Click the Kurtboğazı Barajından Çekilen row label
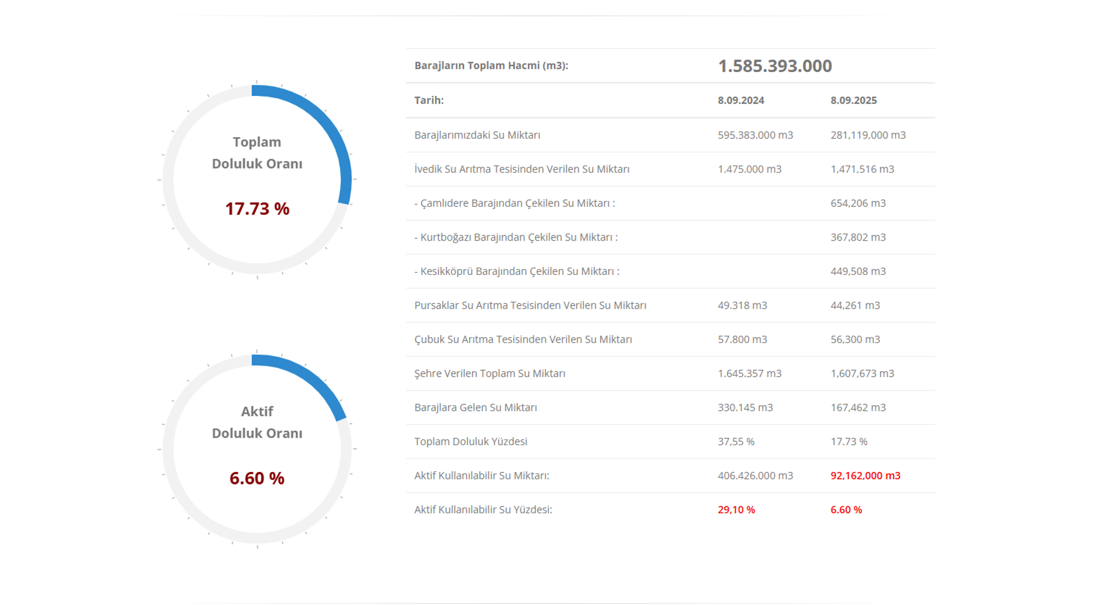Viewport: 1116px width, 605px height. tap(516, 237)
